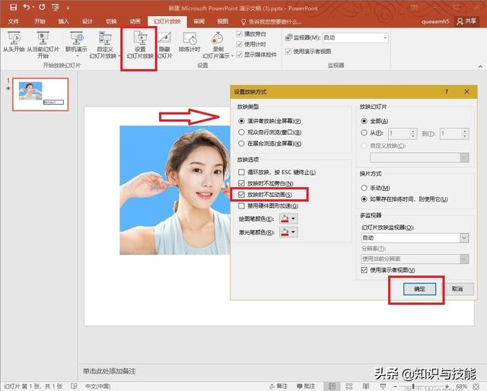Viewport: 487px width, 391px height.
Task: Click the 排练计时 icon
Action: [189, 39]
